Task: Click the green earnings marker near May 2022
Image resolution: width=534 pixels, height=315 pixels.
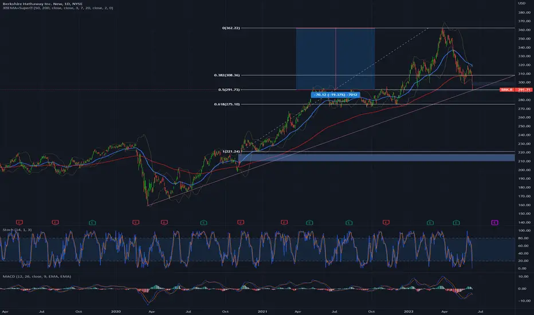Action: point(456,222)
